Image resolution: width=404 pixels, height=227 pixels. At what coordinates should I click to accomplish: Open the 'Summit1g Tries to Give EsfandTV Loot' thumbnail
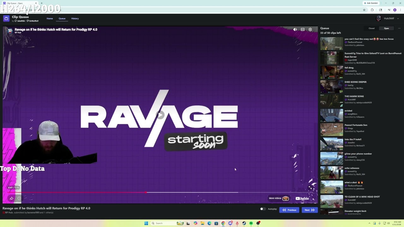pyautogui.click(x=331, y=58)
